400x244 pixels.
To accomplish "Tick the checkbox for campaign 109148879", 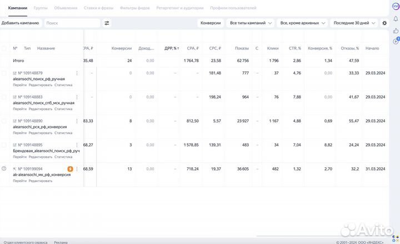I will coord(4,73).
